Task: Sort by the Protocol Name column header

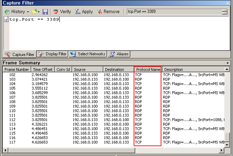Action: tap(148, 69)
